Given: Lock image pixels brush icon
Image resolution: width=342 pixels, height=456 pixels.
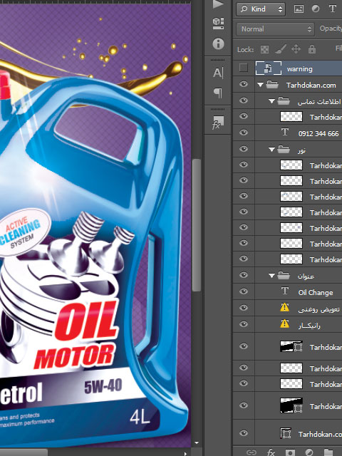Looking at the screenshot, I should point(281,49).
